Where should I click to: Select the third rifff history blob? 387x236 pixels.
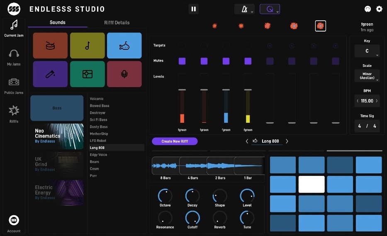[x=267, y=26]
